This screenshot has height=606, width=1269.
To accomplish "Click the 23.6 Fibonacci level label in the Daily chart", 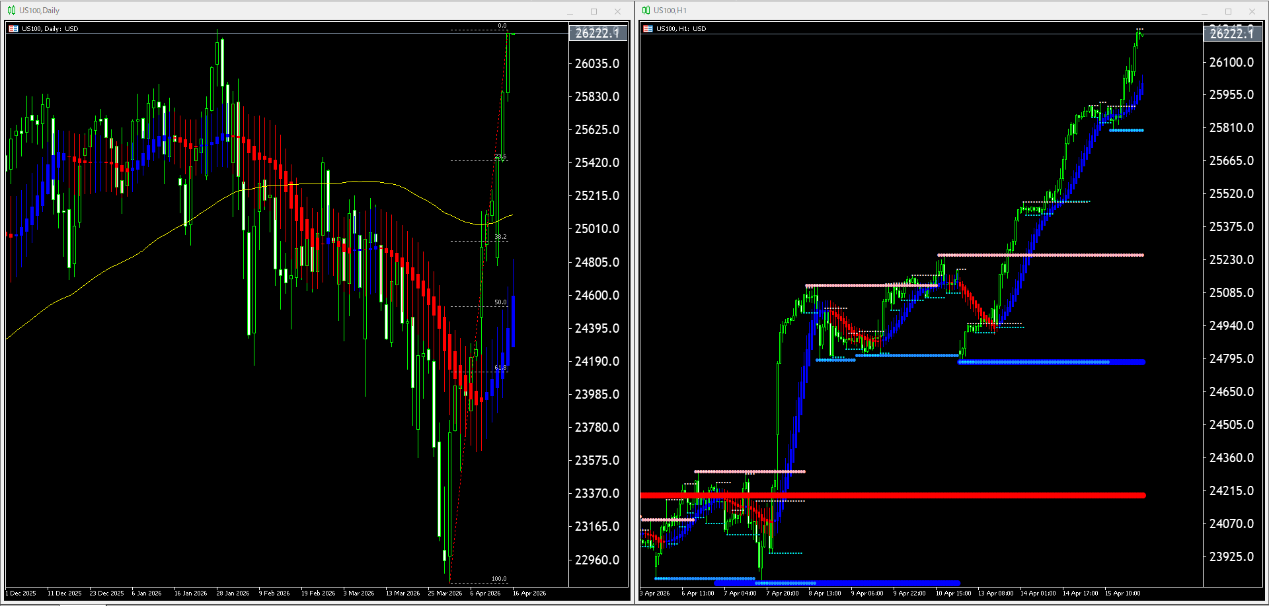I will coord(500,156).
